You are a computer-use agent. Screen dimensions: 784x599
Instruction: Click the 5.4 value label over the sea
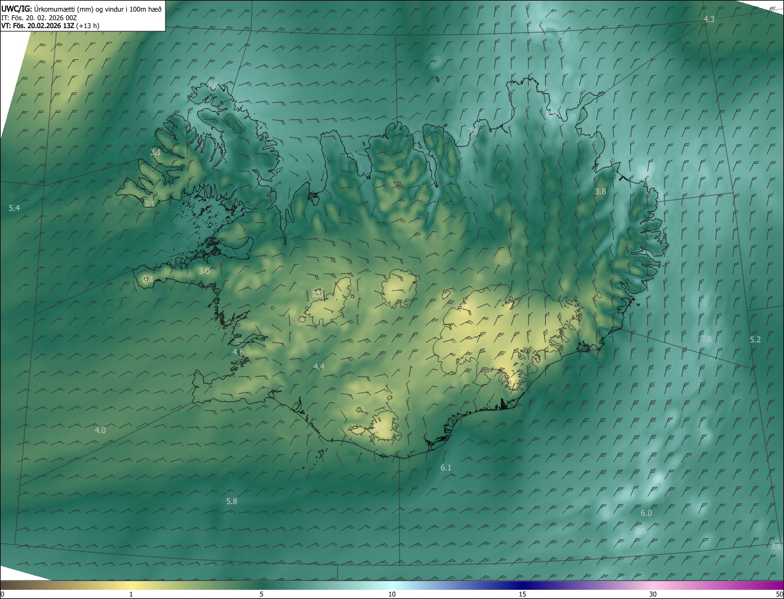14,208
